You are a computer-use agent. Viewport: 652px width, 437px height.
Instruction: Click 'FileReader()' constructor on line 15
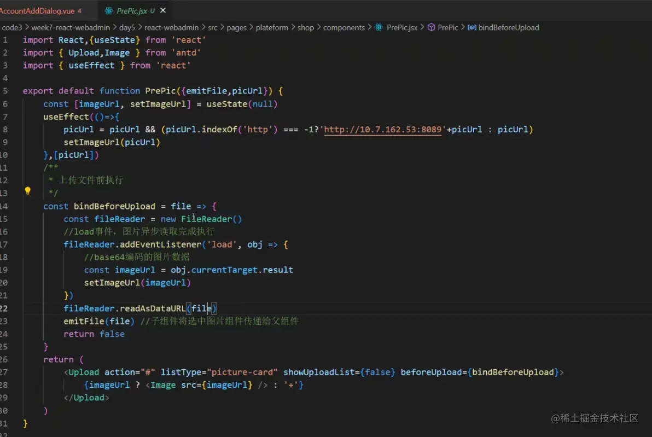[211, 219]
